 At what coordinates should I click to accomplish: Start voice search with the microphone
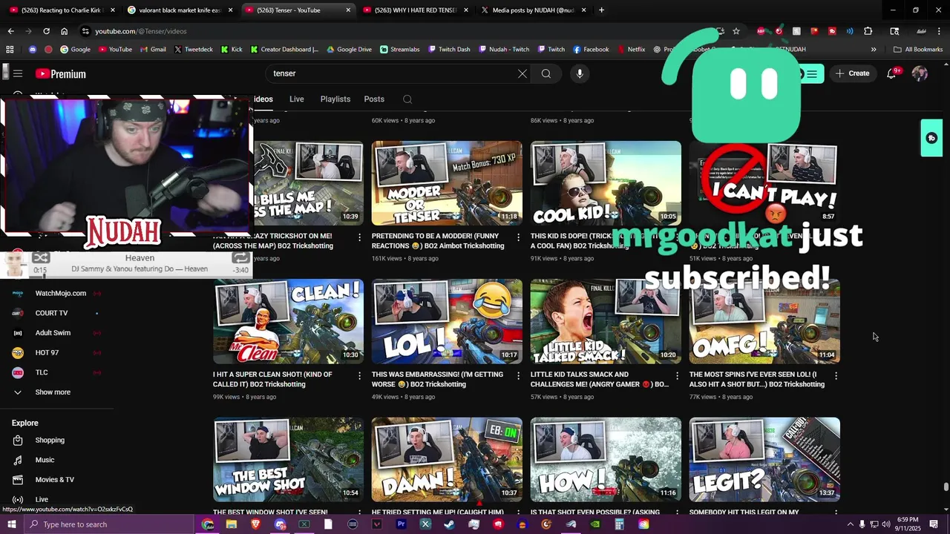point(580,73)
